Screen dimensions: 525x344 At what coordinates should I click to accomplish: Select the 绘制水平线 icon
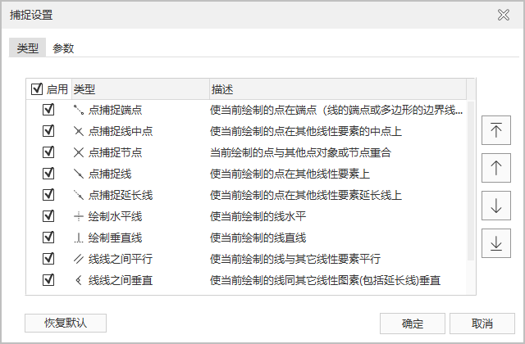79,216
